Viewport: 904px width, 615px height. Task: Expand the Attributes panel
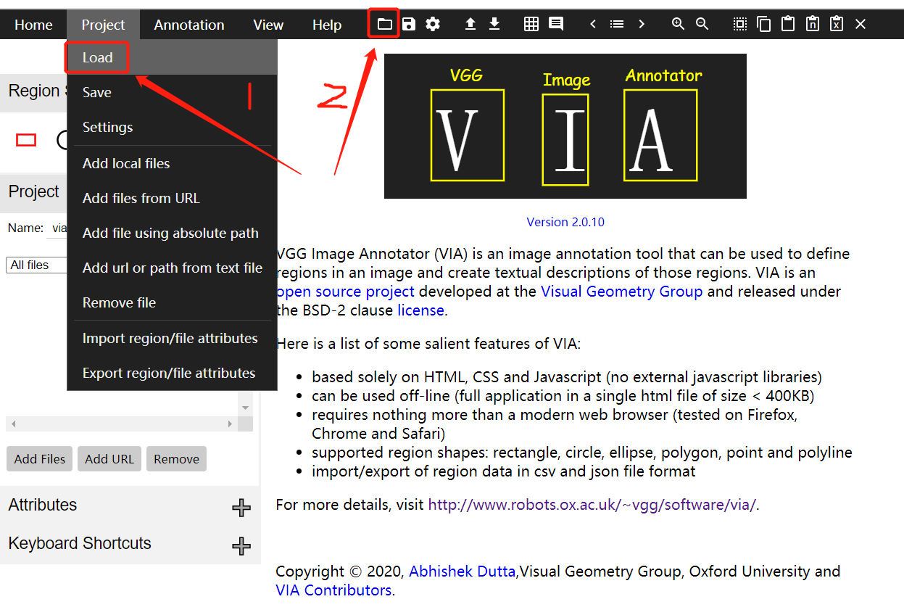pos(241,507)
